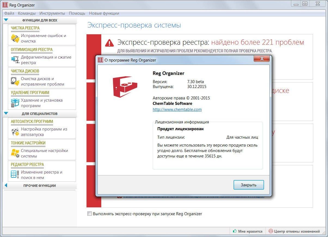Collapse the ФУНКЦИИ ДЛЯ ВСЕХ section
Viewport: 328px width, 237px height.
6,20
